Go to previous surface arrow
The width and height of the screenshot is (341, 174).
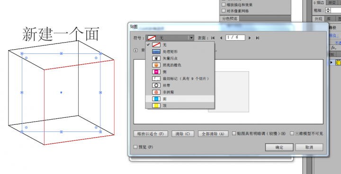pyautogui.click(x=221, y=38)
